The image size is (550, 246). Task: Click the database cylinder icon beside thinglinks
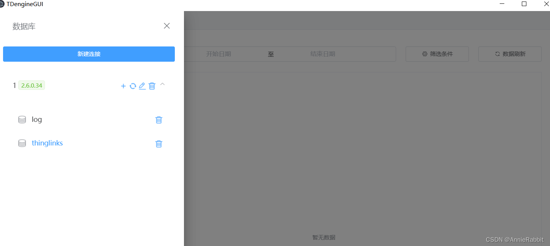(22, 143)
